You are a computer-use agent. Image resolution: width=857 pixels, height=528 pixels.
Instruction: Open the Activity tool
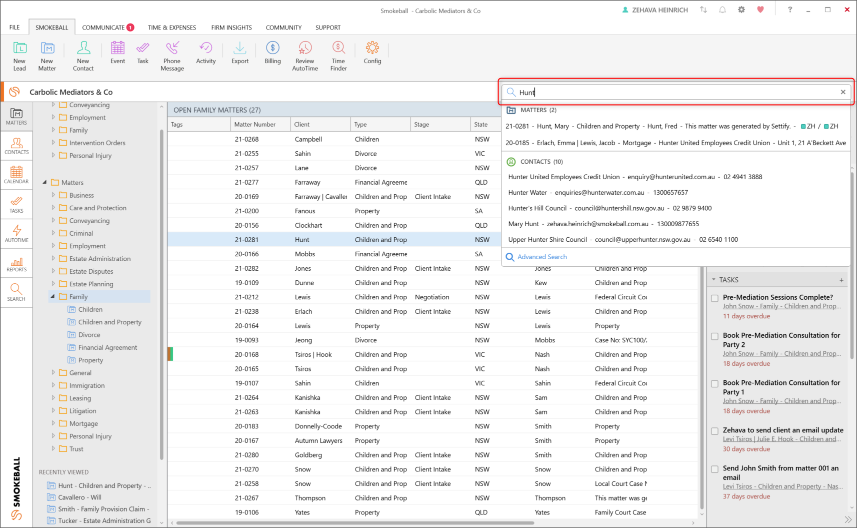(206, 53)
